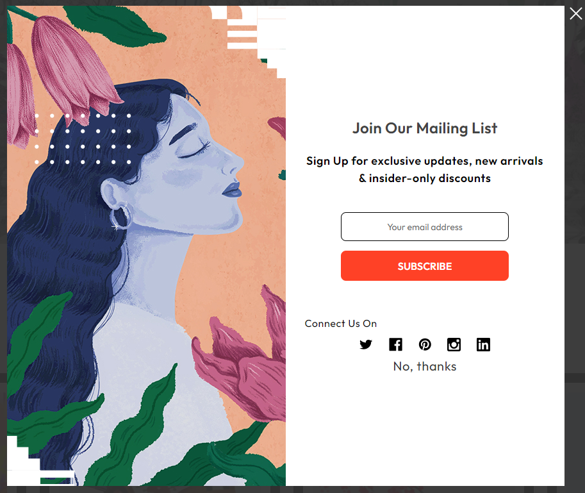The image size is (585, 493).
Task: Dismiss popup via No, thanks link
Action: (425, 367)
